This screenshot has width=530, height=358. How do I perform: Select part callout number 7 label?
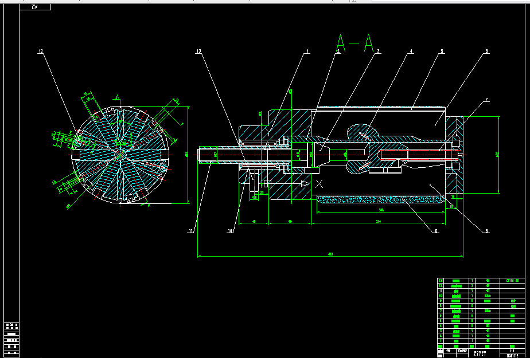pyautogui.click(x=486, y=100)
